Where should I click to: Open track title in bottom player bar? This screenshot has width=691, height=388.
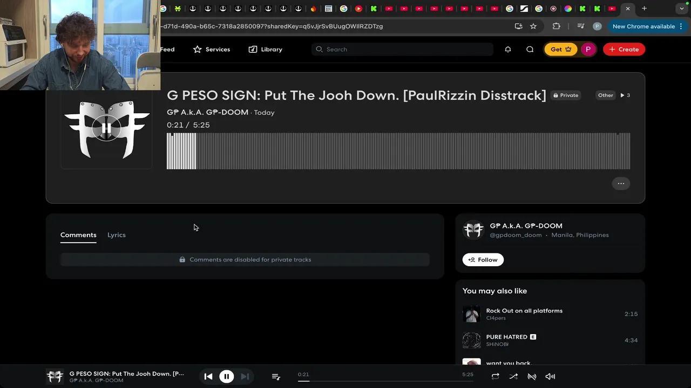click(x=127, y=373)
